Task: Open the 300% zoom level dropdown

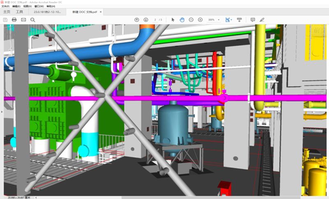Action: [x=213, y=20]
